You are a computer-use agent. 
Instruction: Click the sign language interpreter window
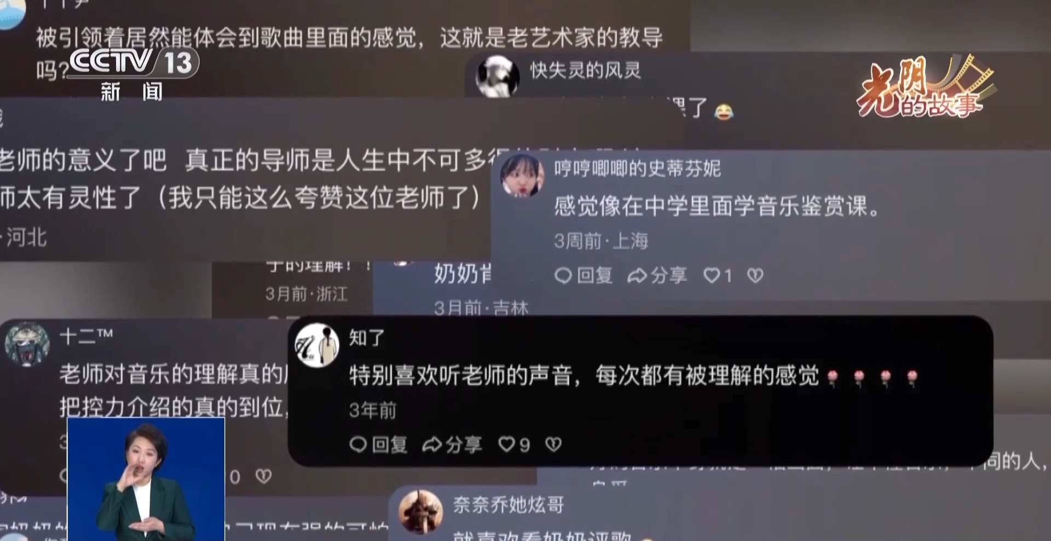pos(146,479)
